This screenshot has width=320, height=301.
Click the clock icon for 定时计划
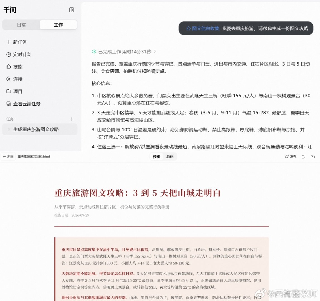9,54
